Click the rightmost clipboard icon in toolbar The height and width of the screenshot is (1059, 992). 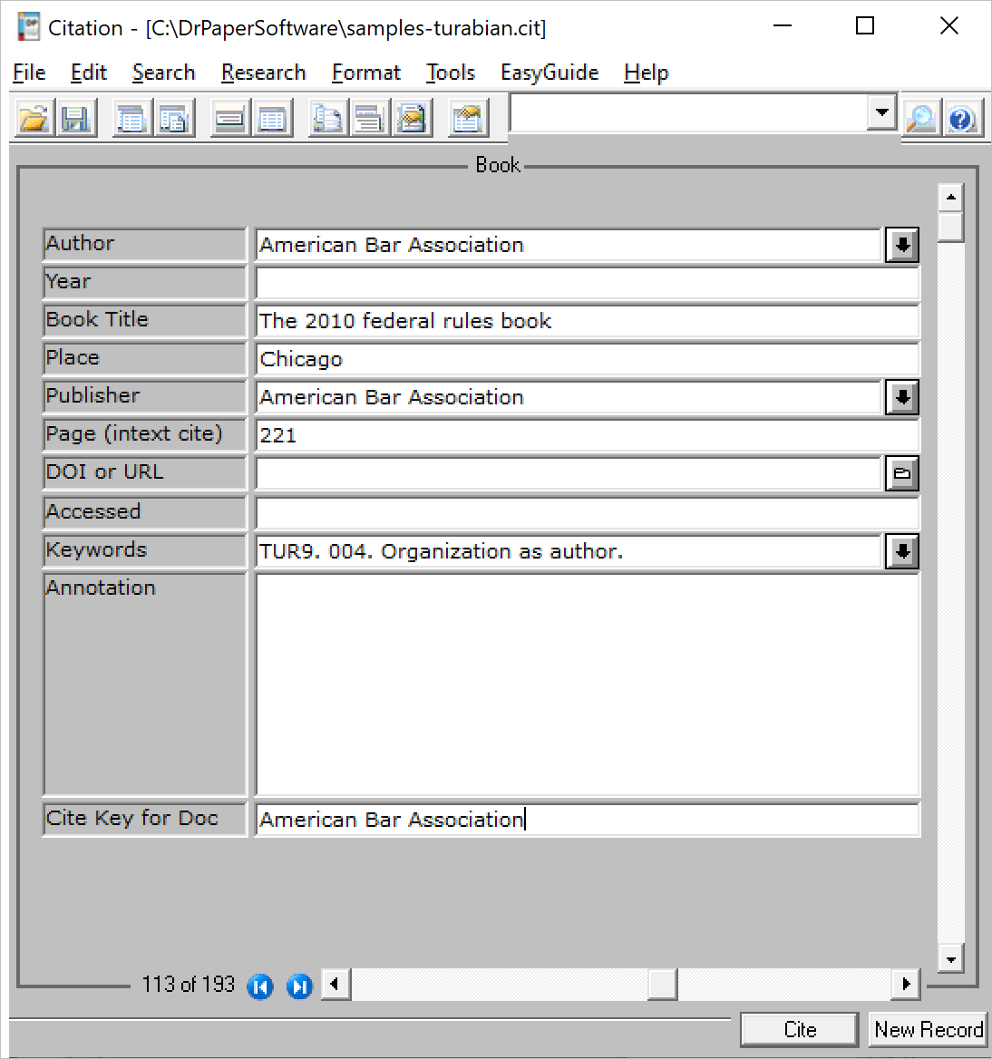coord(468,119)
